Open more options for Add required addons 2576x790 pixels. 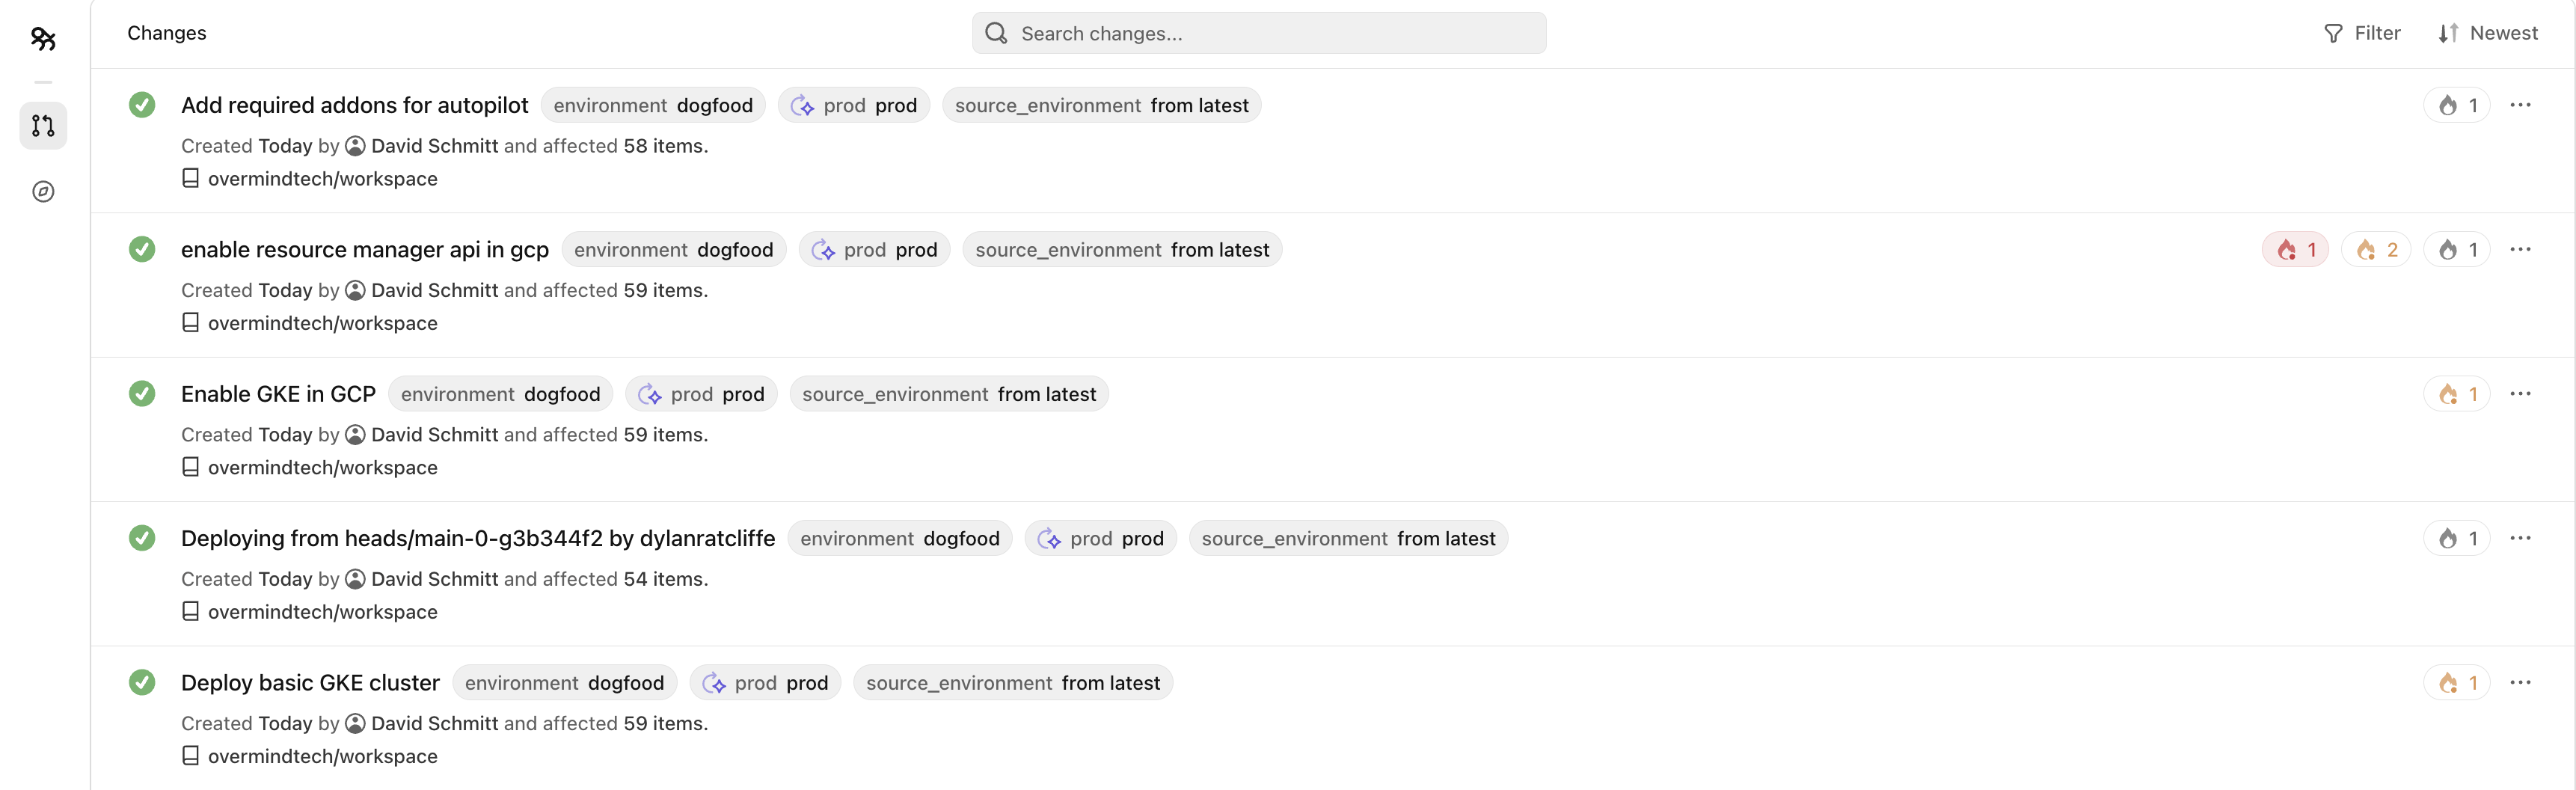(x=2520, y=105)
